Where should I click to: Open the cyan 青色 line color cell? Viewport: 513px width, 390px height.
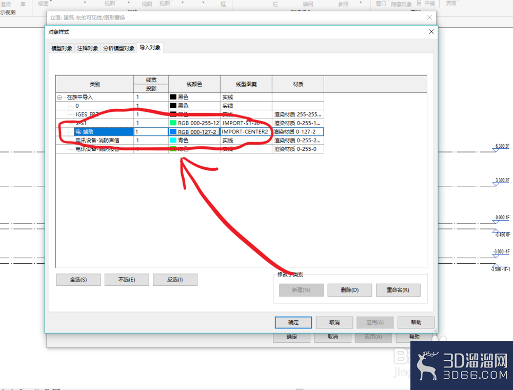(194, 141)
